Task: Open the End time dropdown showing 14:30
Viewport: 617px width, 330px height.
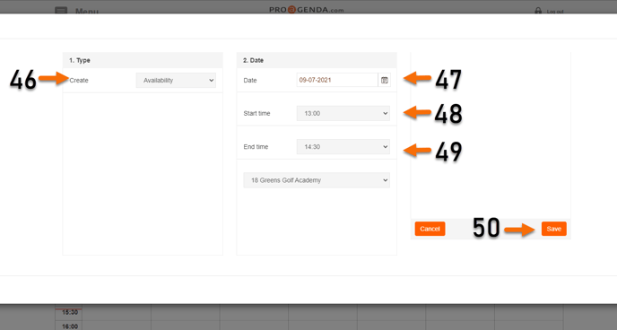Action: coord(343,147)
